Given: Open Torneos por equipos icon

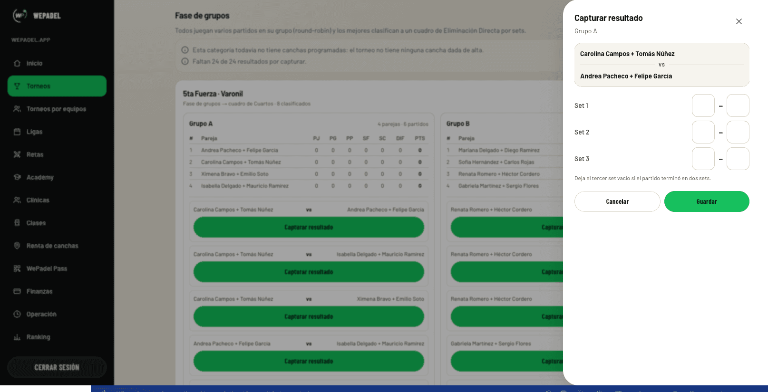Looking at the screenshot, I should 17,109.
